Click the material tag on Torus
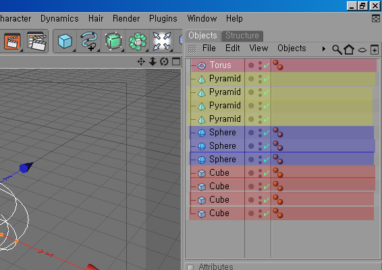The width and height of the screenshot is (382, 270). 278,65
